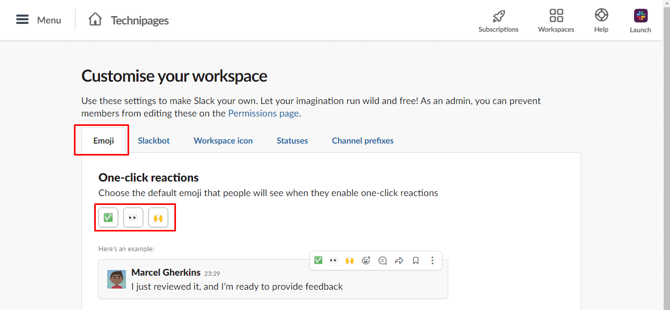670x310 pixels.
Task: Change the check mark default reaction button
Action: tap(108, 217)
